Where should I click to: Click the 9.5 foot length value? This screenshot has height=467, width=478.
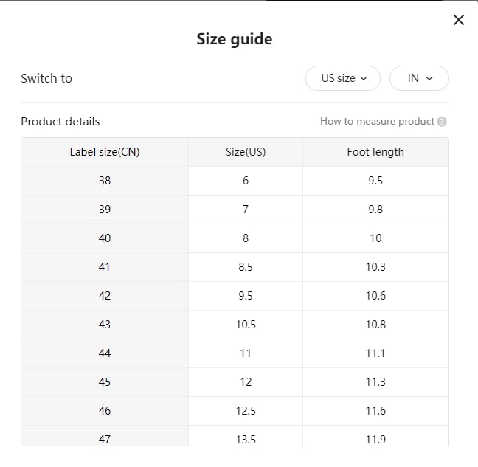(x=375, y=181)
